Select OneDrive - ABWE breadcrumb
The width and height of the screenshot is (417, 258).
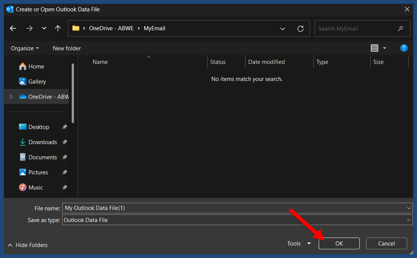(x=111, y=28)
